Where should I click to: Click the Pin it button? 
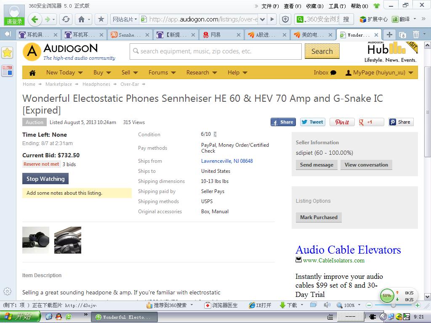(x=342, y=122)
